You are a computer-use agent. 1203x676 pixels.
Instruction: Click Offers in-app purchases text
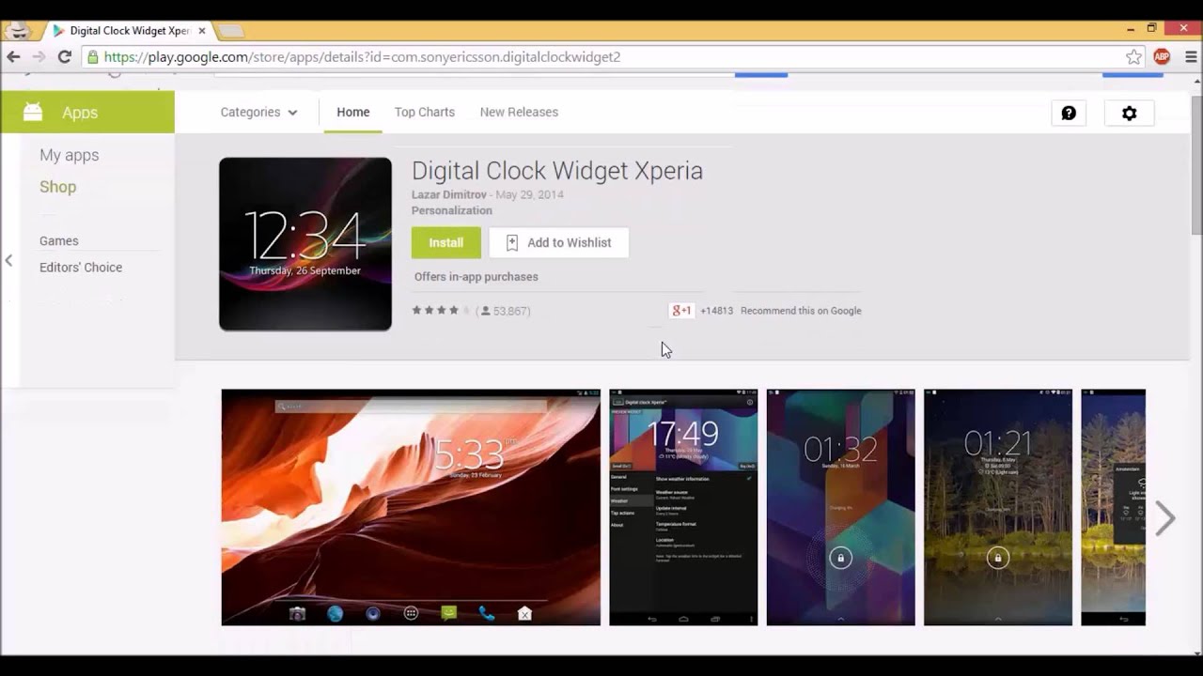coord(477,277)
